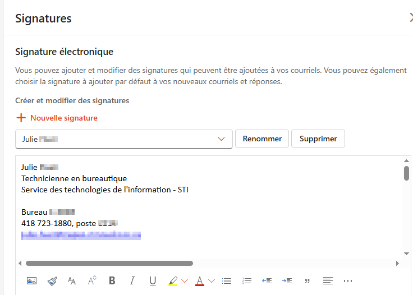Apply yellow highlight color
The height and width of the screenshot is (295, 413).
[x=173, y=281]
